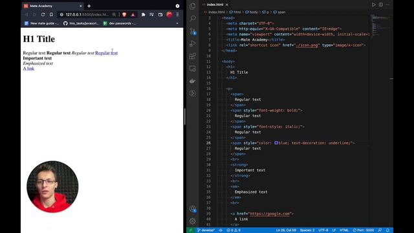
Task: Click the feedback icon in status bar
Action: point(380,230)
